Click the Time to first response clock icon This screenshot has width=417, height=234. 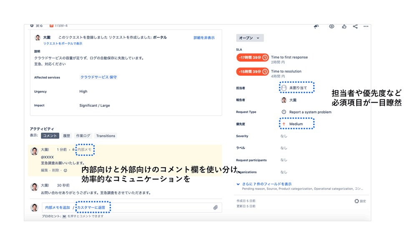[x=265, y=58]
